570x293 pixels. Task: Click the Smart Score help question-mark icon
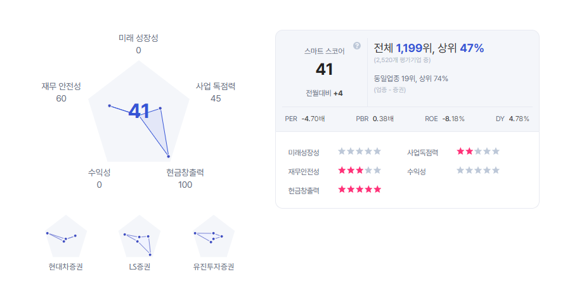pyautogui.click(x=357, y=46)
